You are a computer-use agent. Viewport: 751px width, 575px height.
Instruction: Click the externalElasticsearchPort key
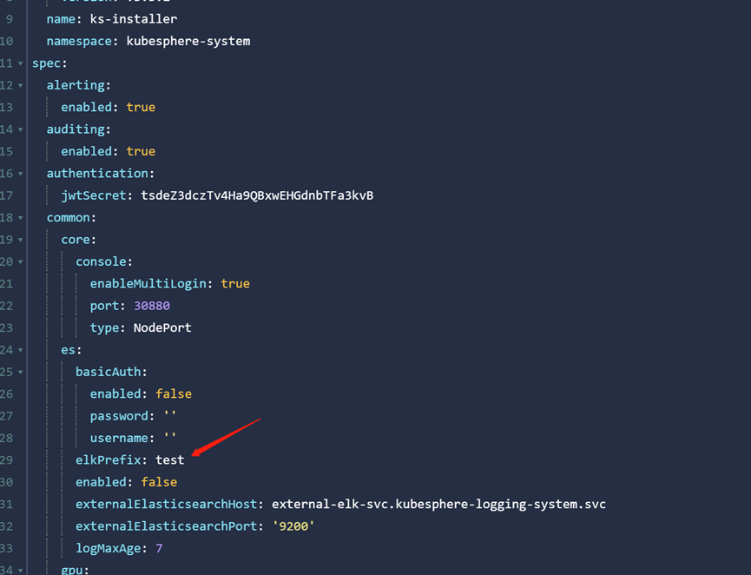166,526
